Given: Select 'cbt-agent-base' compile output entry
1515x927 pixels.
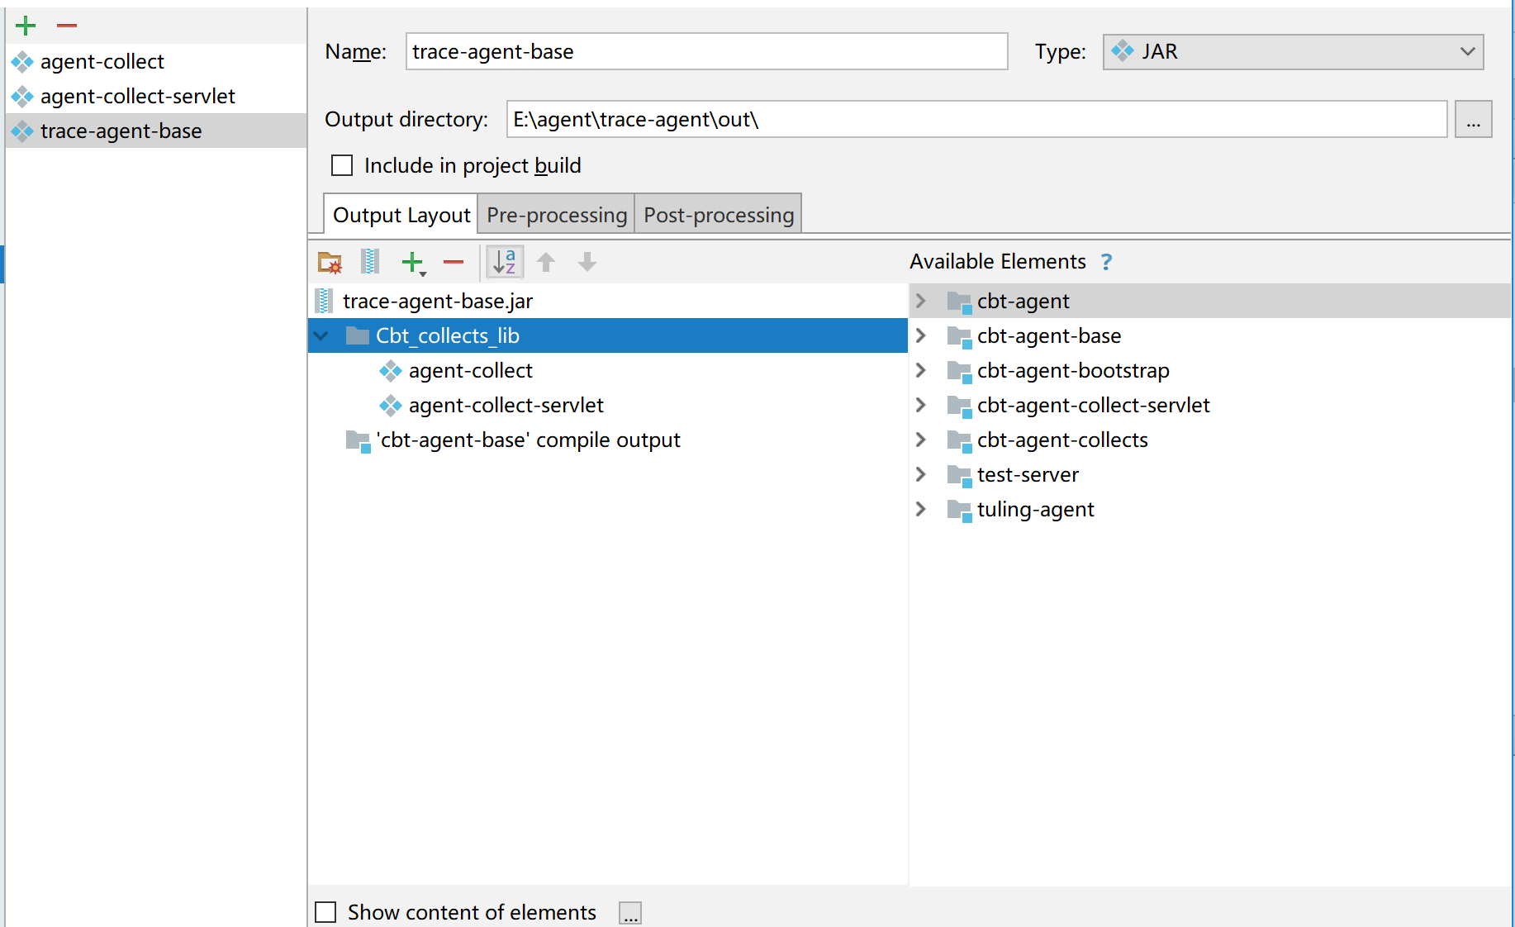Looking at the screenshot, I should 513,440.
